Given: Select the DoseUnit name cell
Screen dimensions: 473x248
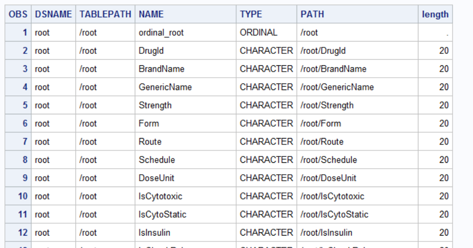Looking at the screenshot, I should 156,178.
